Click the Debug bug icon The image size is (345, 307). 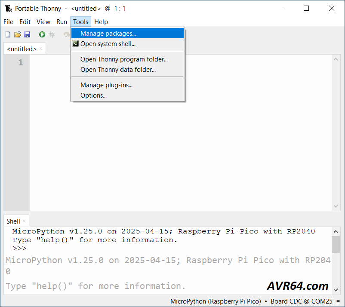pos(52,34)
